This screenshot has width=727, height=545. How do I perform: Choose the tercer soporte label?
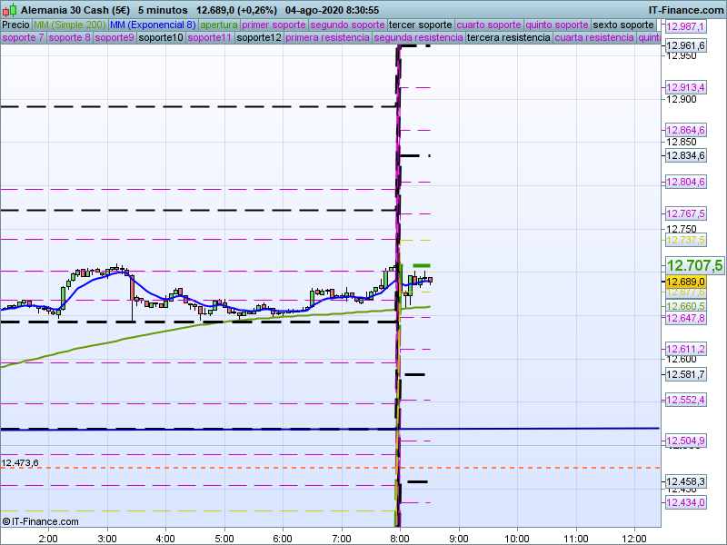tap(420, 25)
